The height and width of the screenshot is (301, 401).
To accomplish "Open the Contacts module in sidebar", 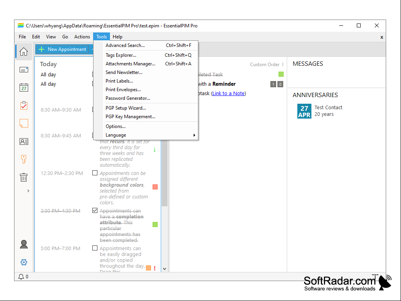I will [x=23, y=141].
